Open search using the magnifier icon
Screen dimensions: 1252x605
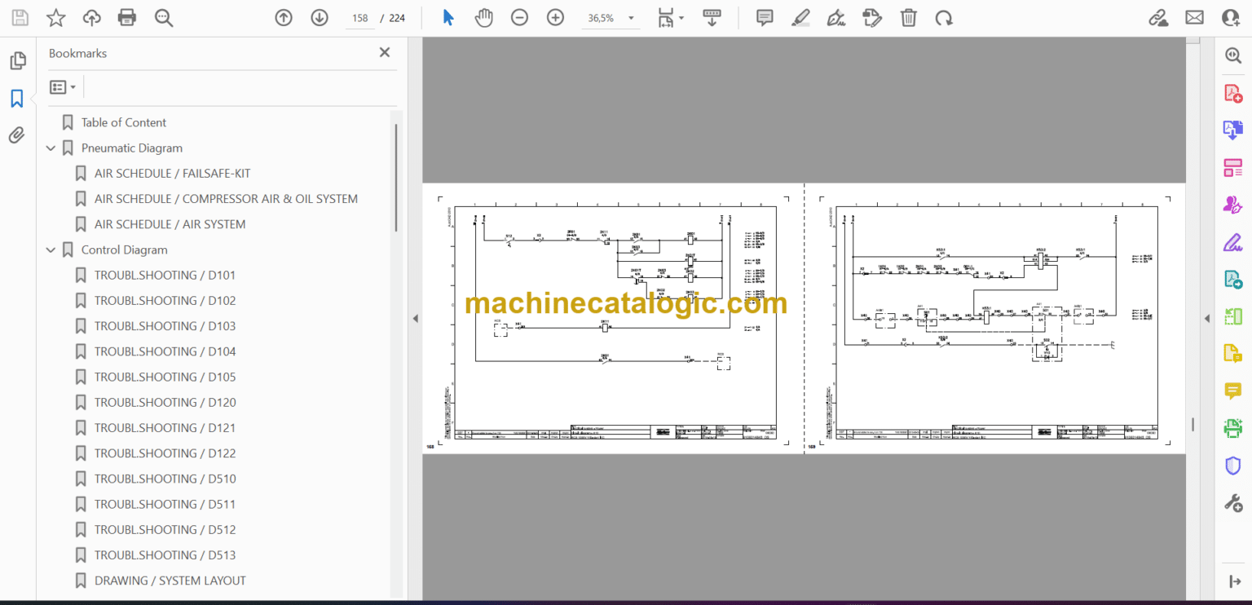(x=163, y=17)
